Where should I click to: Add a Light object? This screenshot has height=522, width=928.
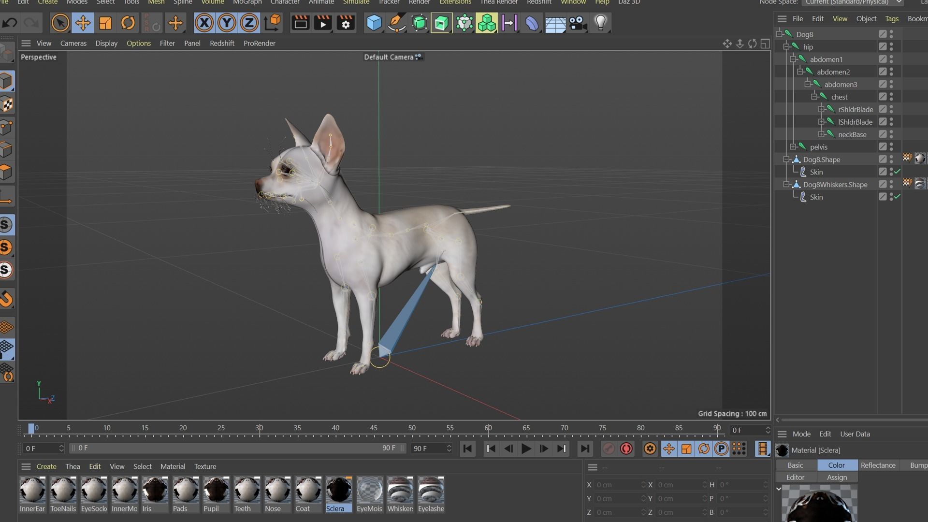(x=601, y=23)
